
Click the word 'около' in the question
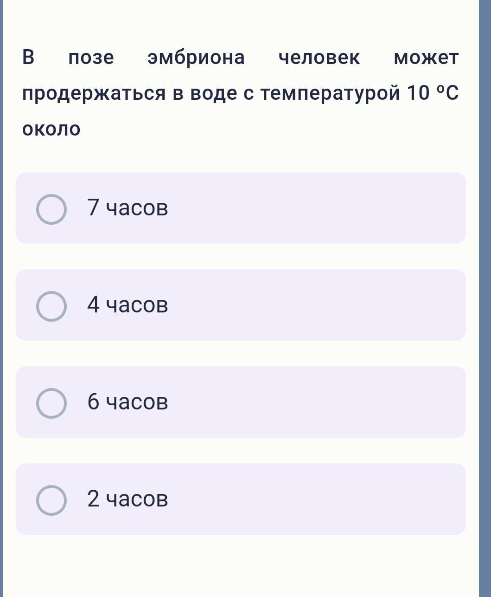point(51,129)
